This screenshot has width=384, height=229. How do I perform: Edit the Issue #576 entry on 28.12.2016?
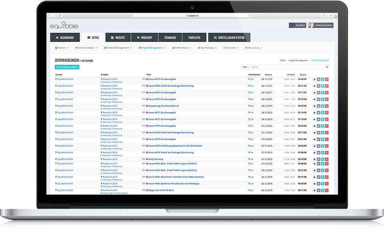318,86
